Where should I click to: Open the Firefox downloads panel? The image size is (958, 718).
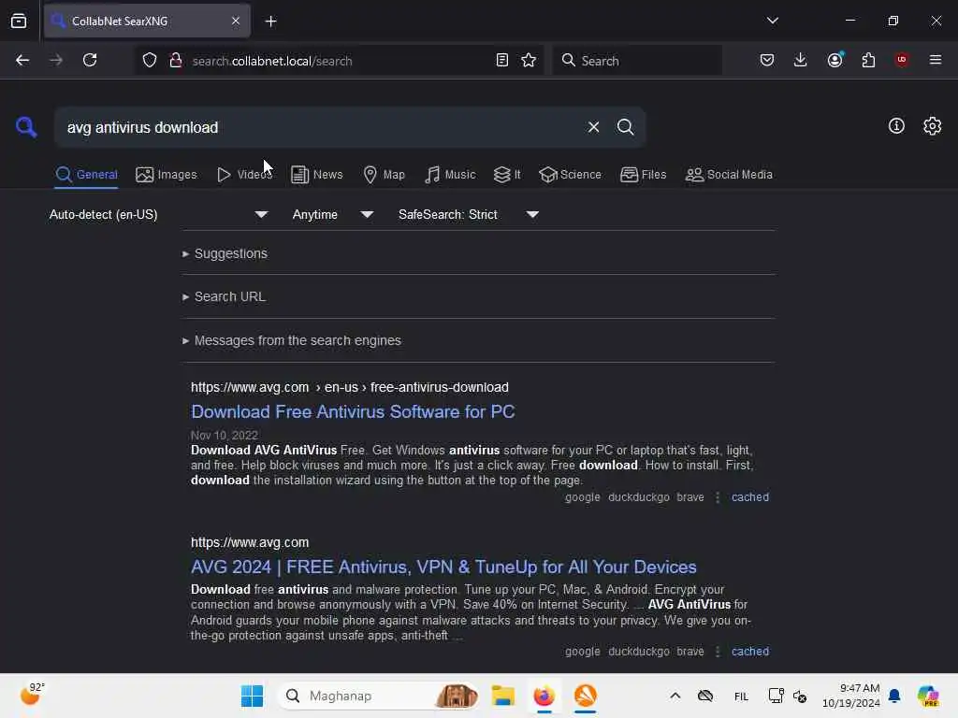pos(801,60)
